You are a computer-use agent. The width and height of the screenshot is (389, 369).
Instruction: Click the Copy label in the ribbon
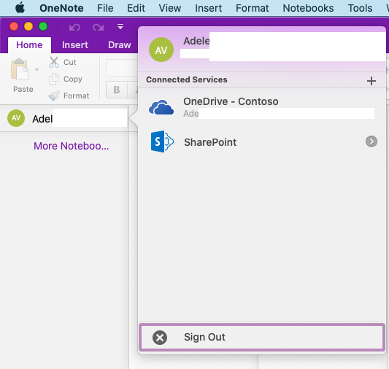pos(73,79)
